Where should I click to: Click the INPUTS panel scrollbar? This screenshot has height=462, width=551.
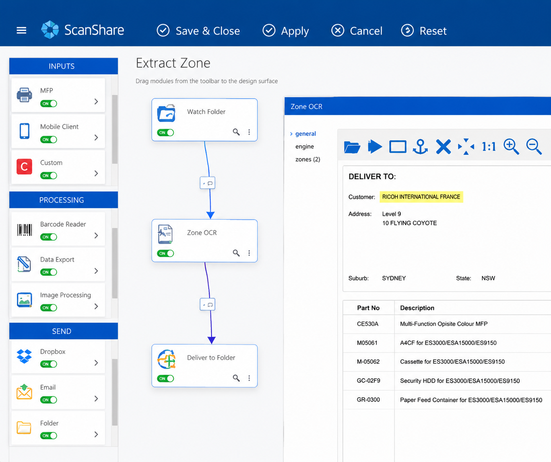tap(115, 129)
